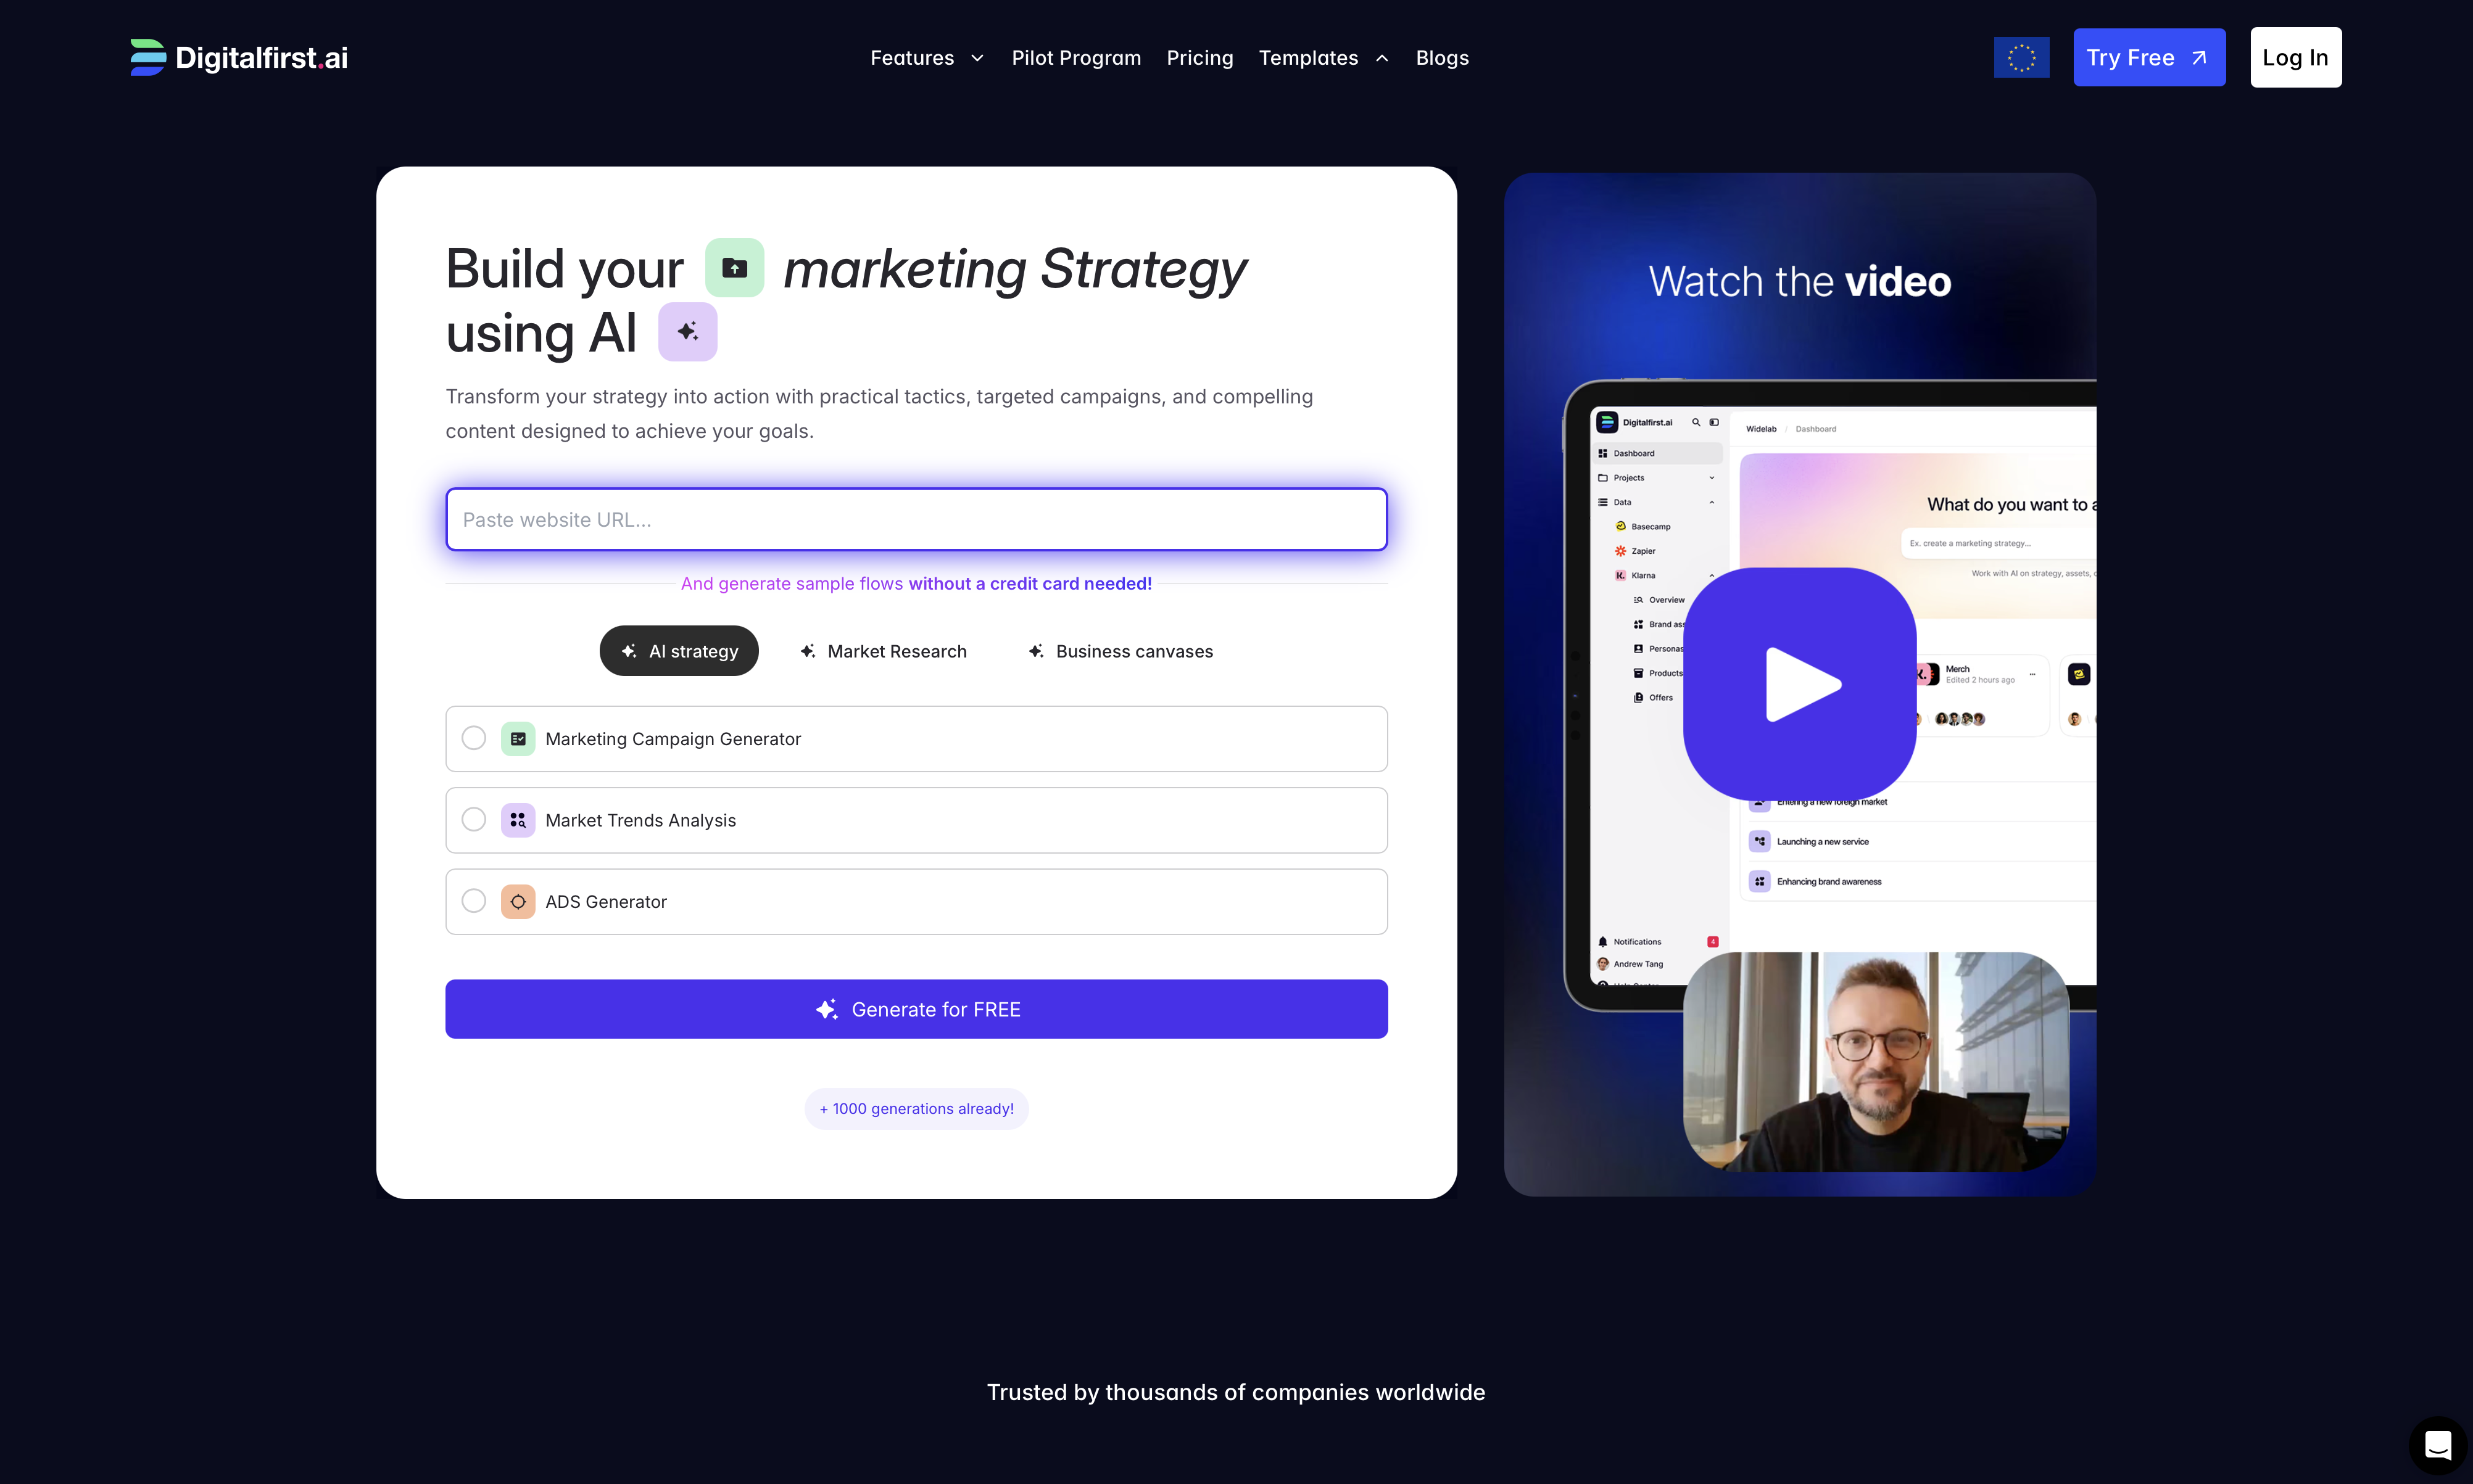Click the ADS Generator orange icon
2473x1484 pixels.
[517, 902]
